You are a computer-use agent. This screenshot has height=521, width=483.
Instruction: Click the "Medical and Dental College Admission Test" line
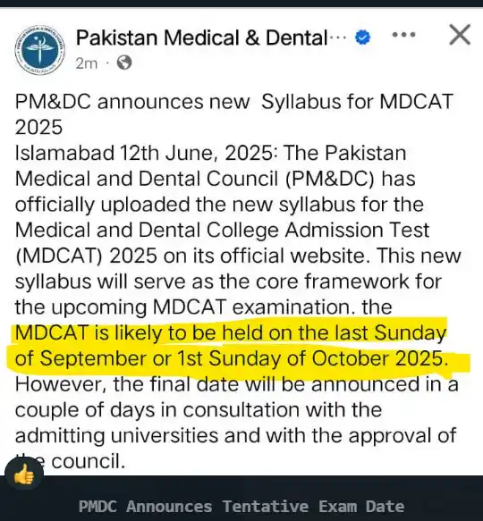[222, 231]
